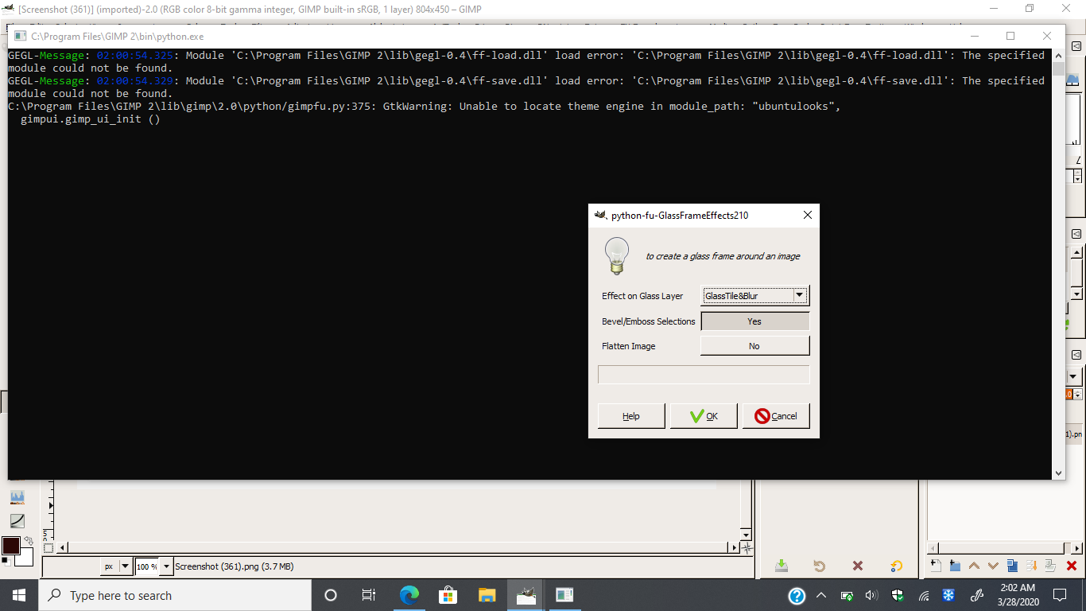The height and width of the screenshot is (611, 1086).
Task: Duplicate layer icon in Layers panel
Action: [x=1012, y=566]
